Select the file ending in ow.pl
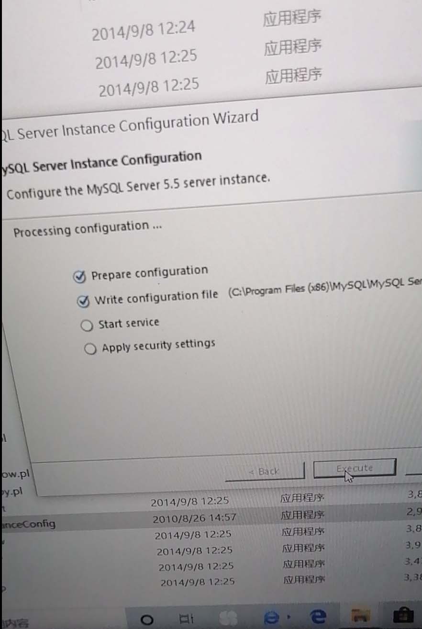The height and width of the screenshot is (629, 422). (x=15, y=474)
